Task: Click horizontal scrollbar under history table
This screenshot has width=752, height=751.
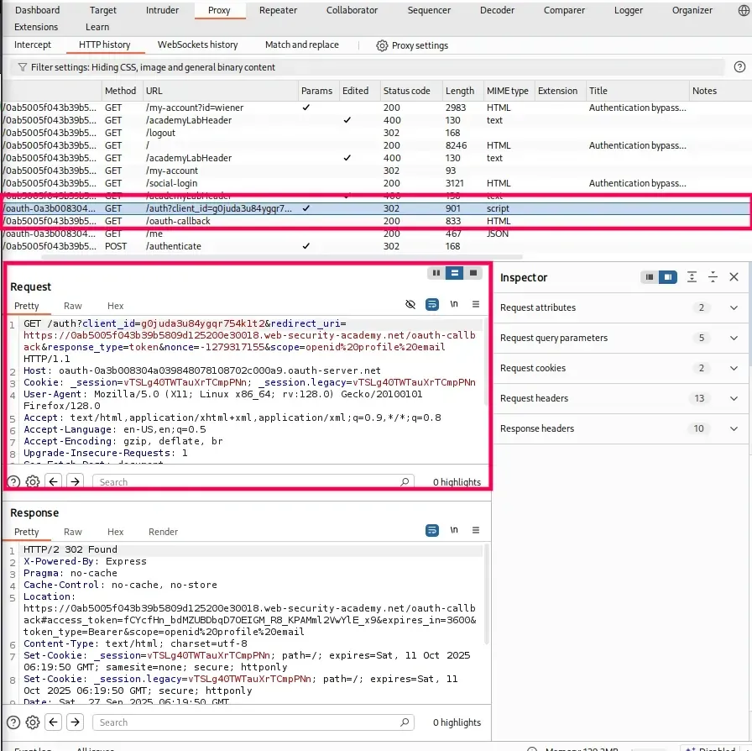Action: 282,257
